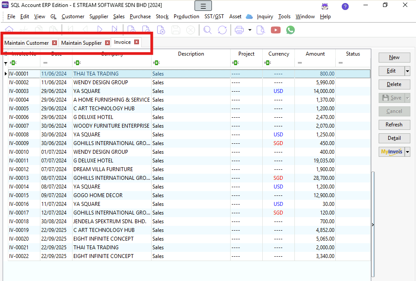Click the Detail button
Image resolution: width=416 pixels, height=281 pixels.
tap(394, 138)
